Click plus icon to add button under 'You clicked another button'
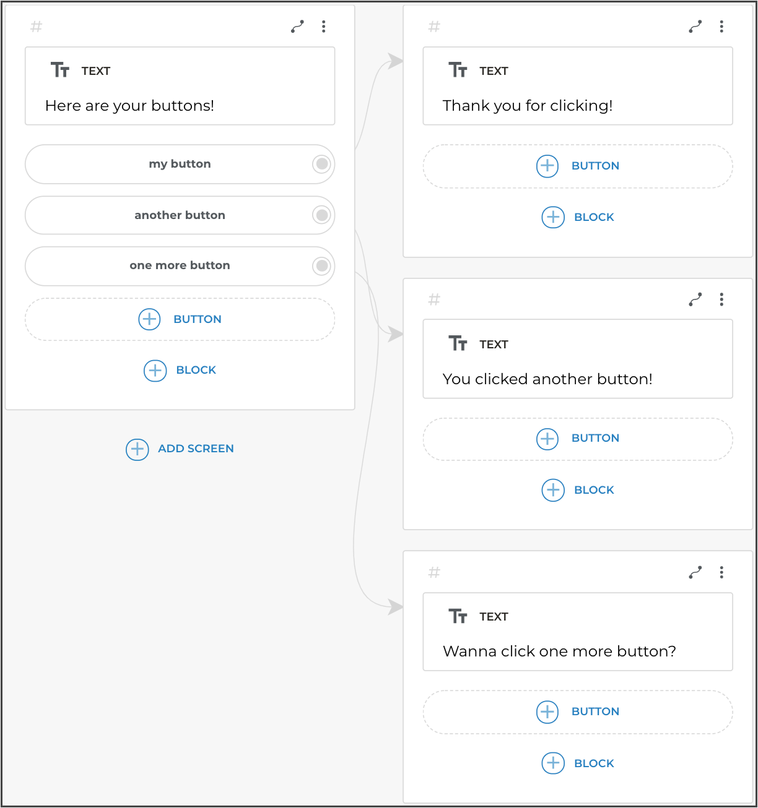The image size is (758, 808). (x=547, y=439)
